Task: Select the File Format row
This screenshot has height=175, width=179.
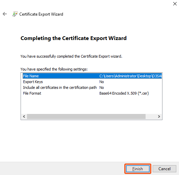Action: pyautogui.click(x=92, y=93)
